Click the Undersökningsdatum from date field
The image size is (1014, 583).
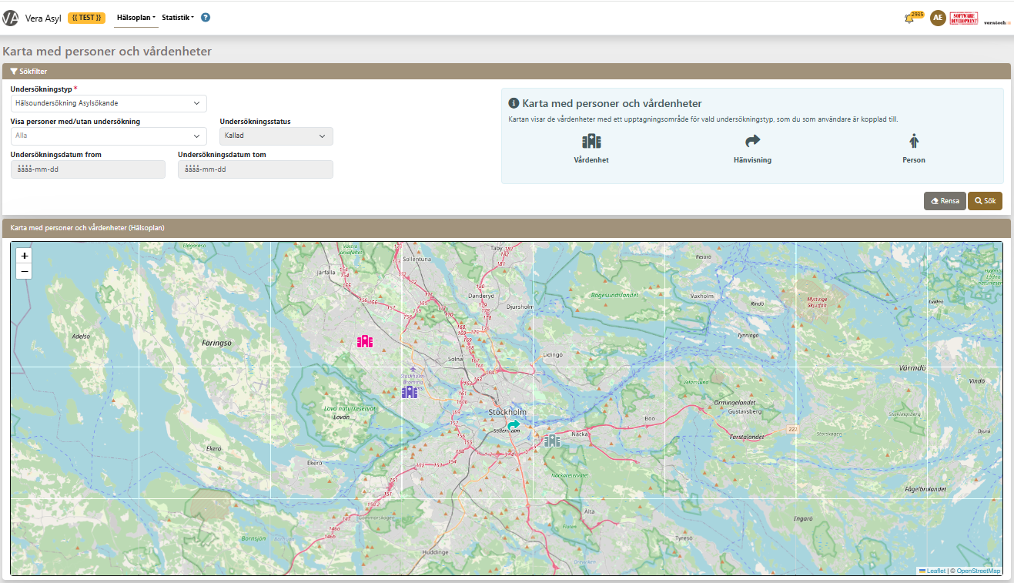point(88,169)
